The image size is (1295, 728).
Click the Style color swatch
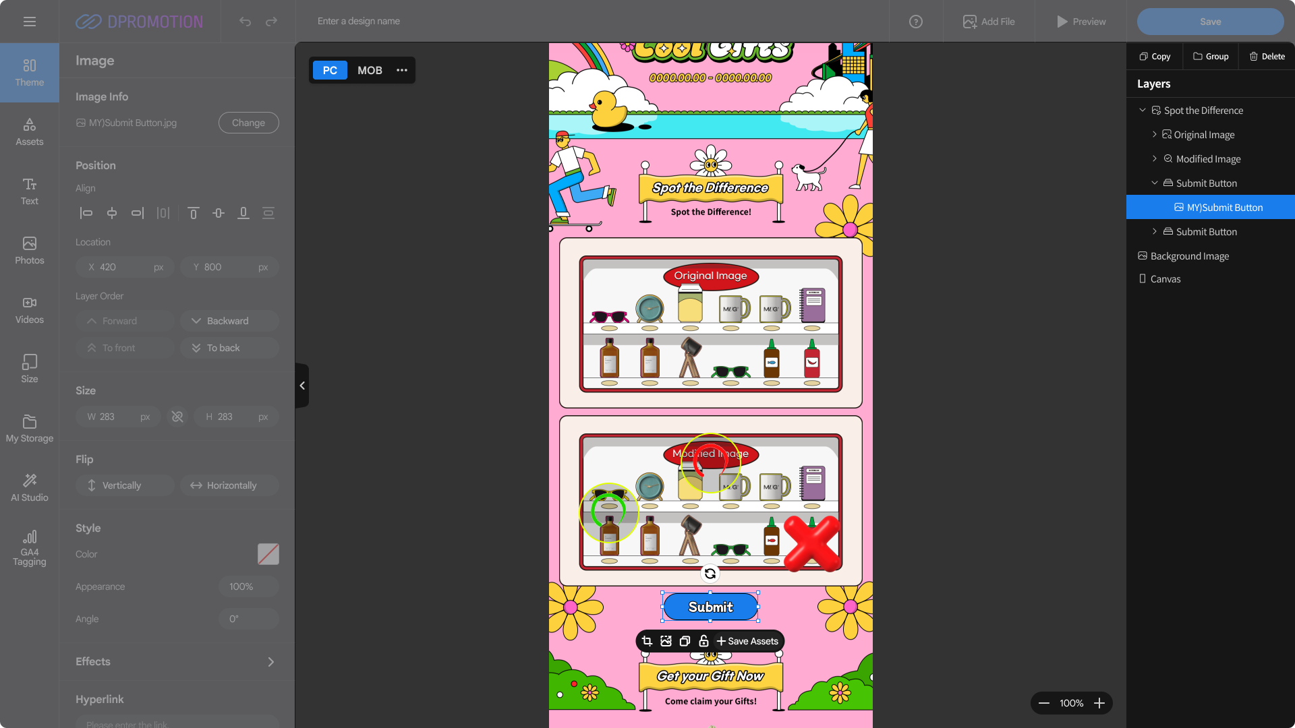point(268,554)
